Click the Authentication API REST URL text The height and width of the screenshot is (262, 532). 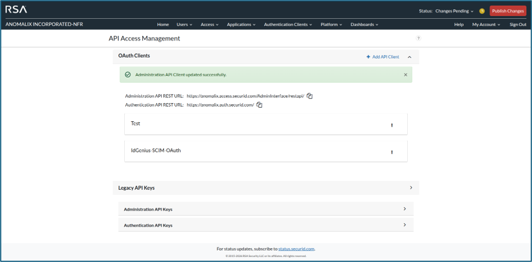(220, 105)
